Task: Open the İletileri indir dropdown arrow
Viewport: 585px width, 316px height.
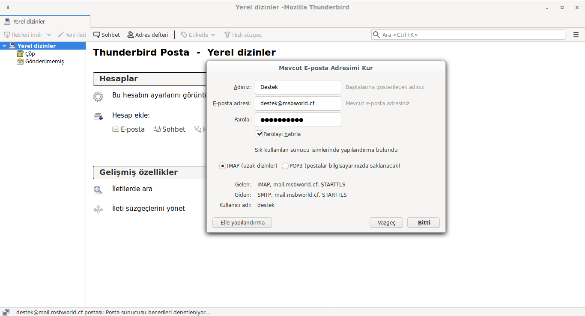Action: [x=49, y=35]
